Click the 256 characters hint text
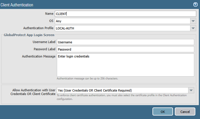This screenshot has height=119, width=200. (x=87, y=79)
